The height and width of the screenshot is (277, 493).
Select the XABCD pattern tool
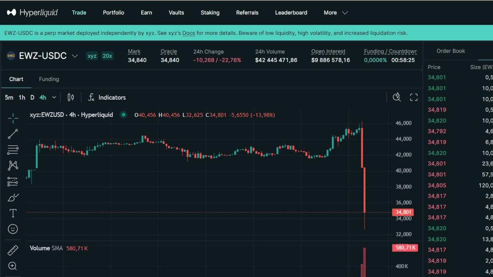13,165
